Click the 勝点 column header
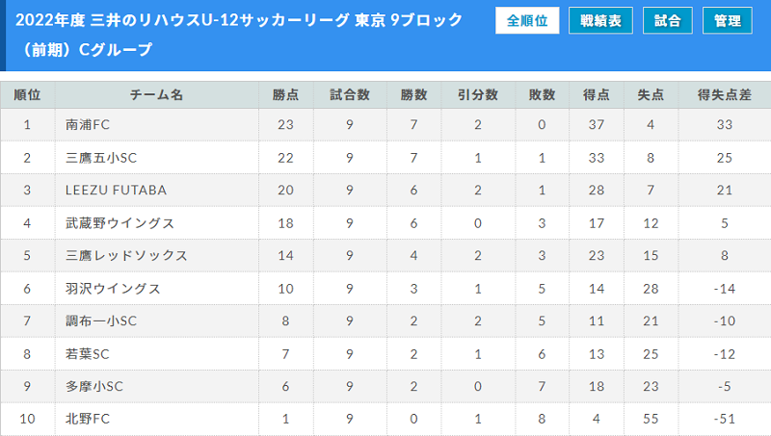Image resolution: width=771 pixels, height=436 pixels. click(285, 94)
